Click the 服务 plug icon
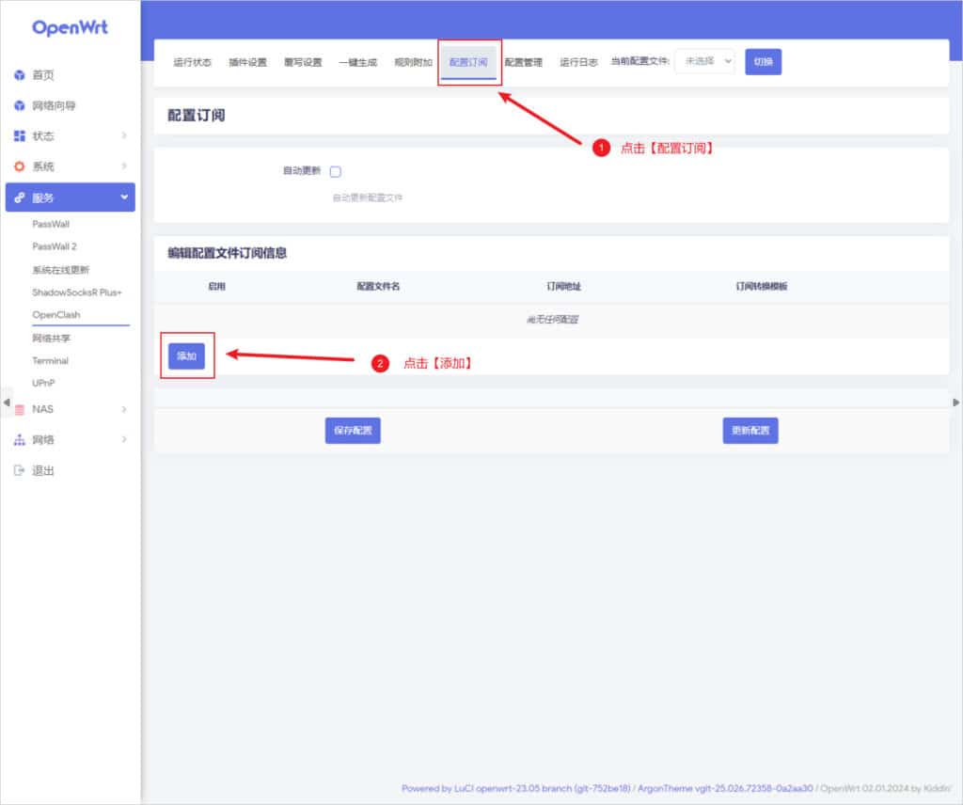 (x=20, y=197)
